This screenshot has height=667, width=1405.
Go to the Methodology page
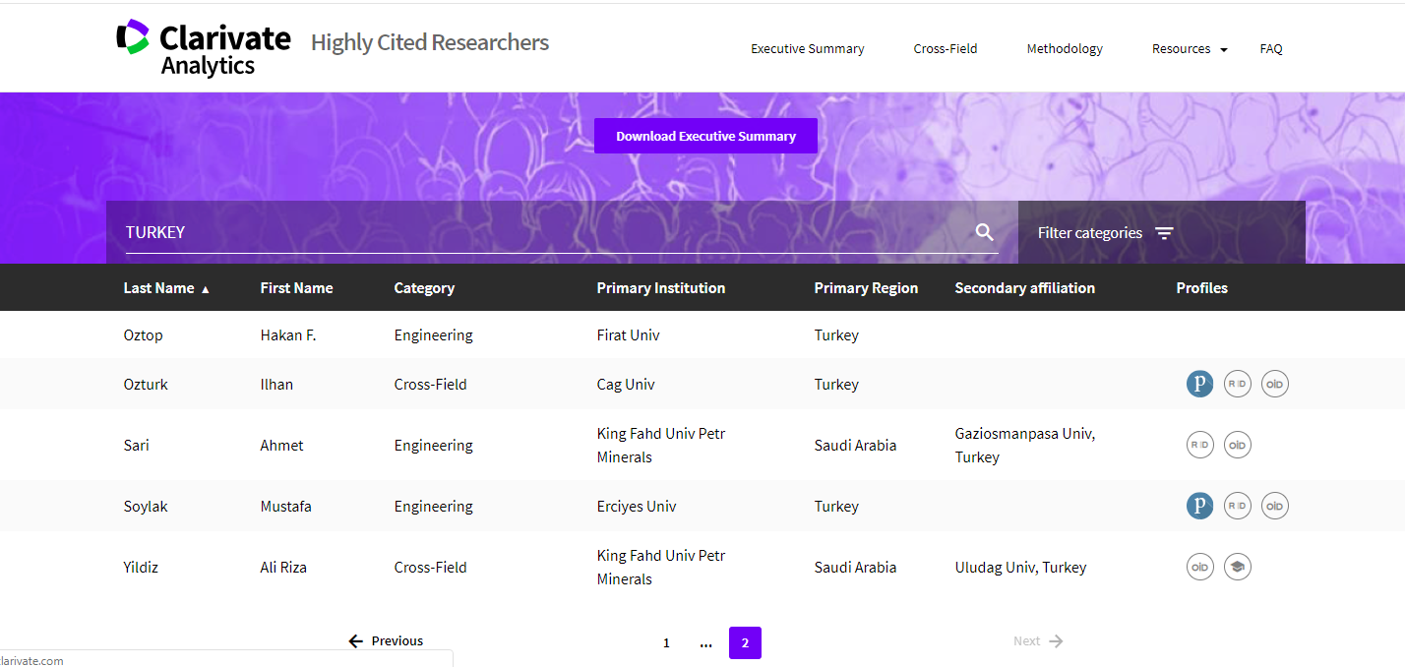pyautogui.click(x=1064, y=48)
